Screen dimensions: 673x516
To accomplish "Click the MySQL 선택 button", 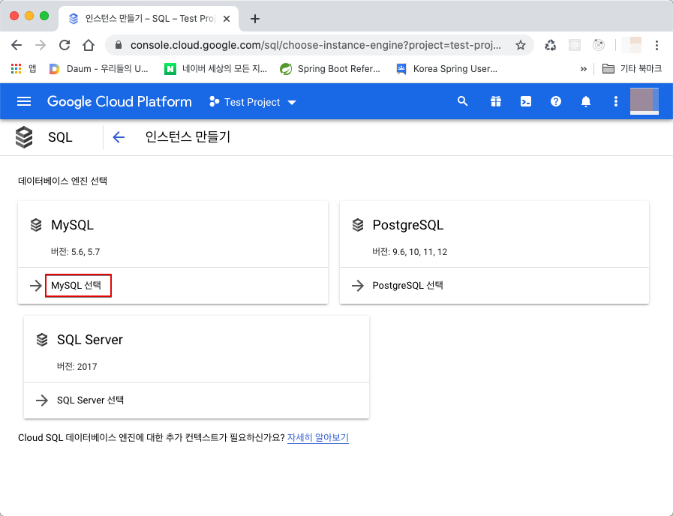I will [x=77, y=286].
